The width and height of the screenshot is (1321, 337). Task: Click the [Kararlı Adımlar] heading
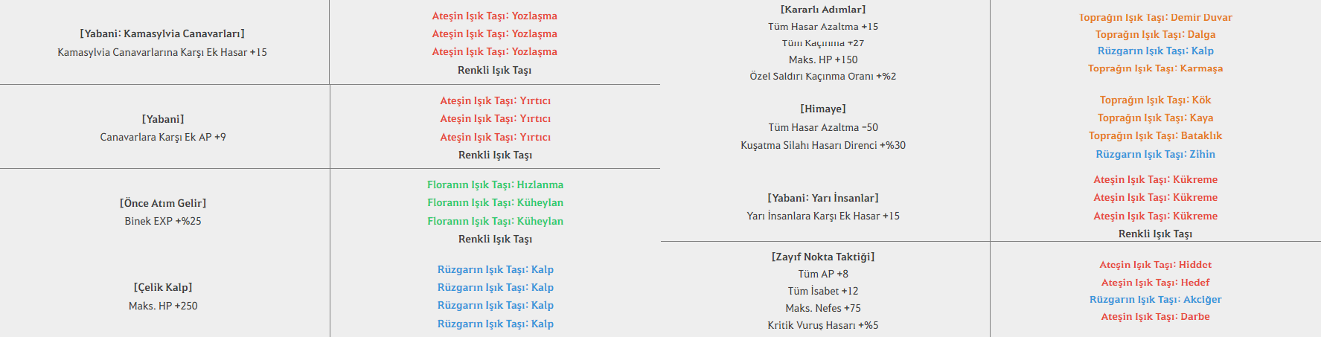tap(823, 9)
